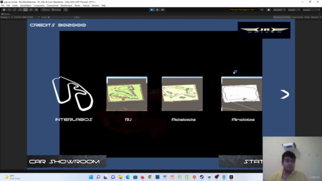
Task: Launch Firefox from taskbar
Action: click(142, 177)
